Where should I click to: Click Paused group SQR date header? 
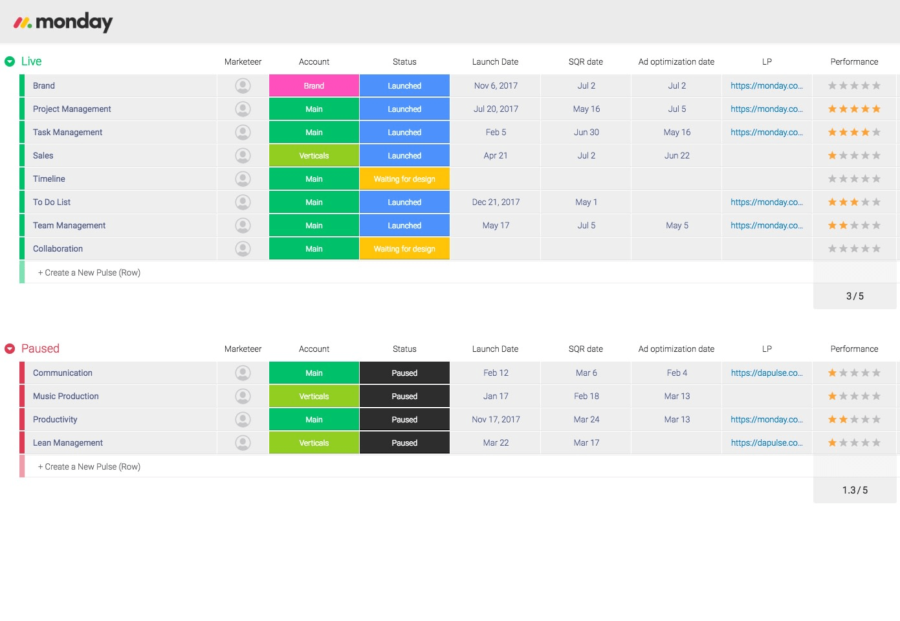tap(586, 349)
